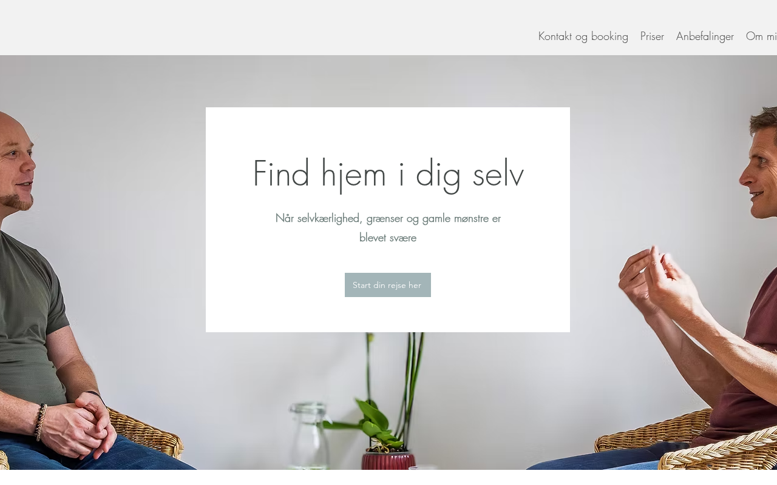Go to the Priser menu item
The width and height of the screenshot is (777, 485).
pos(652,36)
